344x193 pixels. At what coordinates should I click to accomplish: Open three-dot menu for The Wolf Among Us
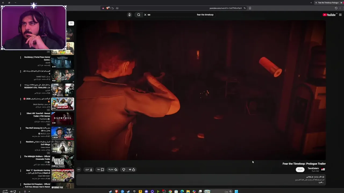20,128
